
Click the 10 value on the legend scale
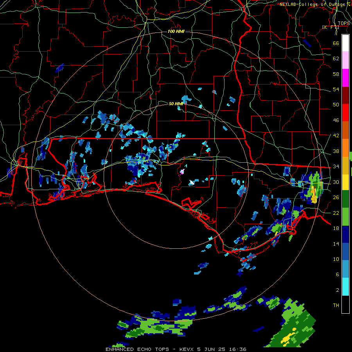tap(336, 259)
